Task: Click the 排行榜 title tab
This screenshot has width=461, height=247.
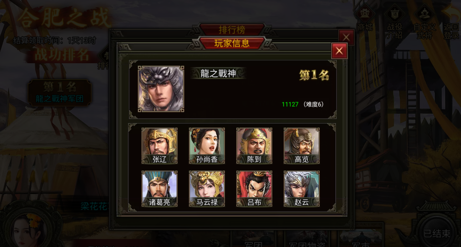Action: pos(232,30)
